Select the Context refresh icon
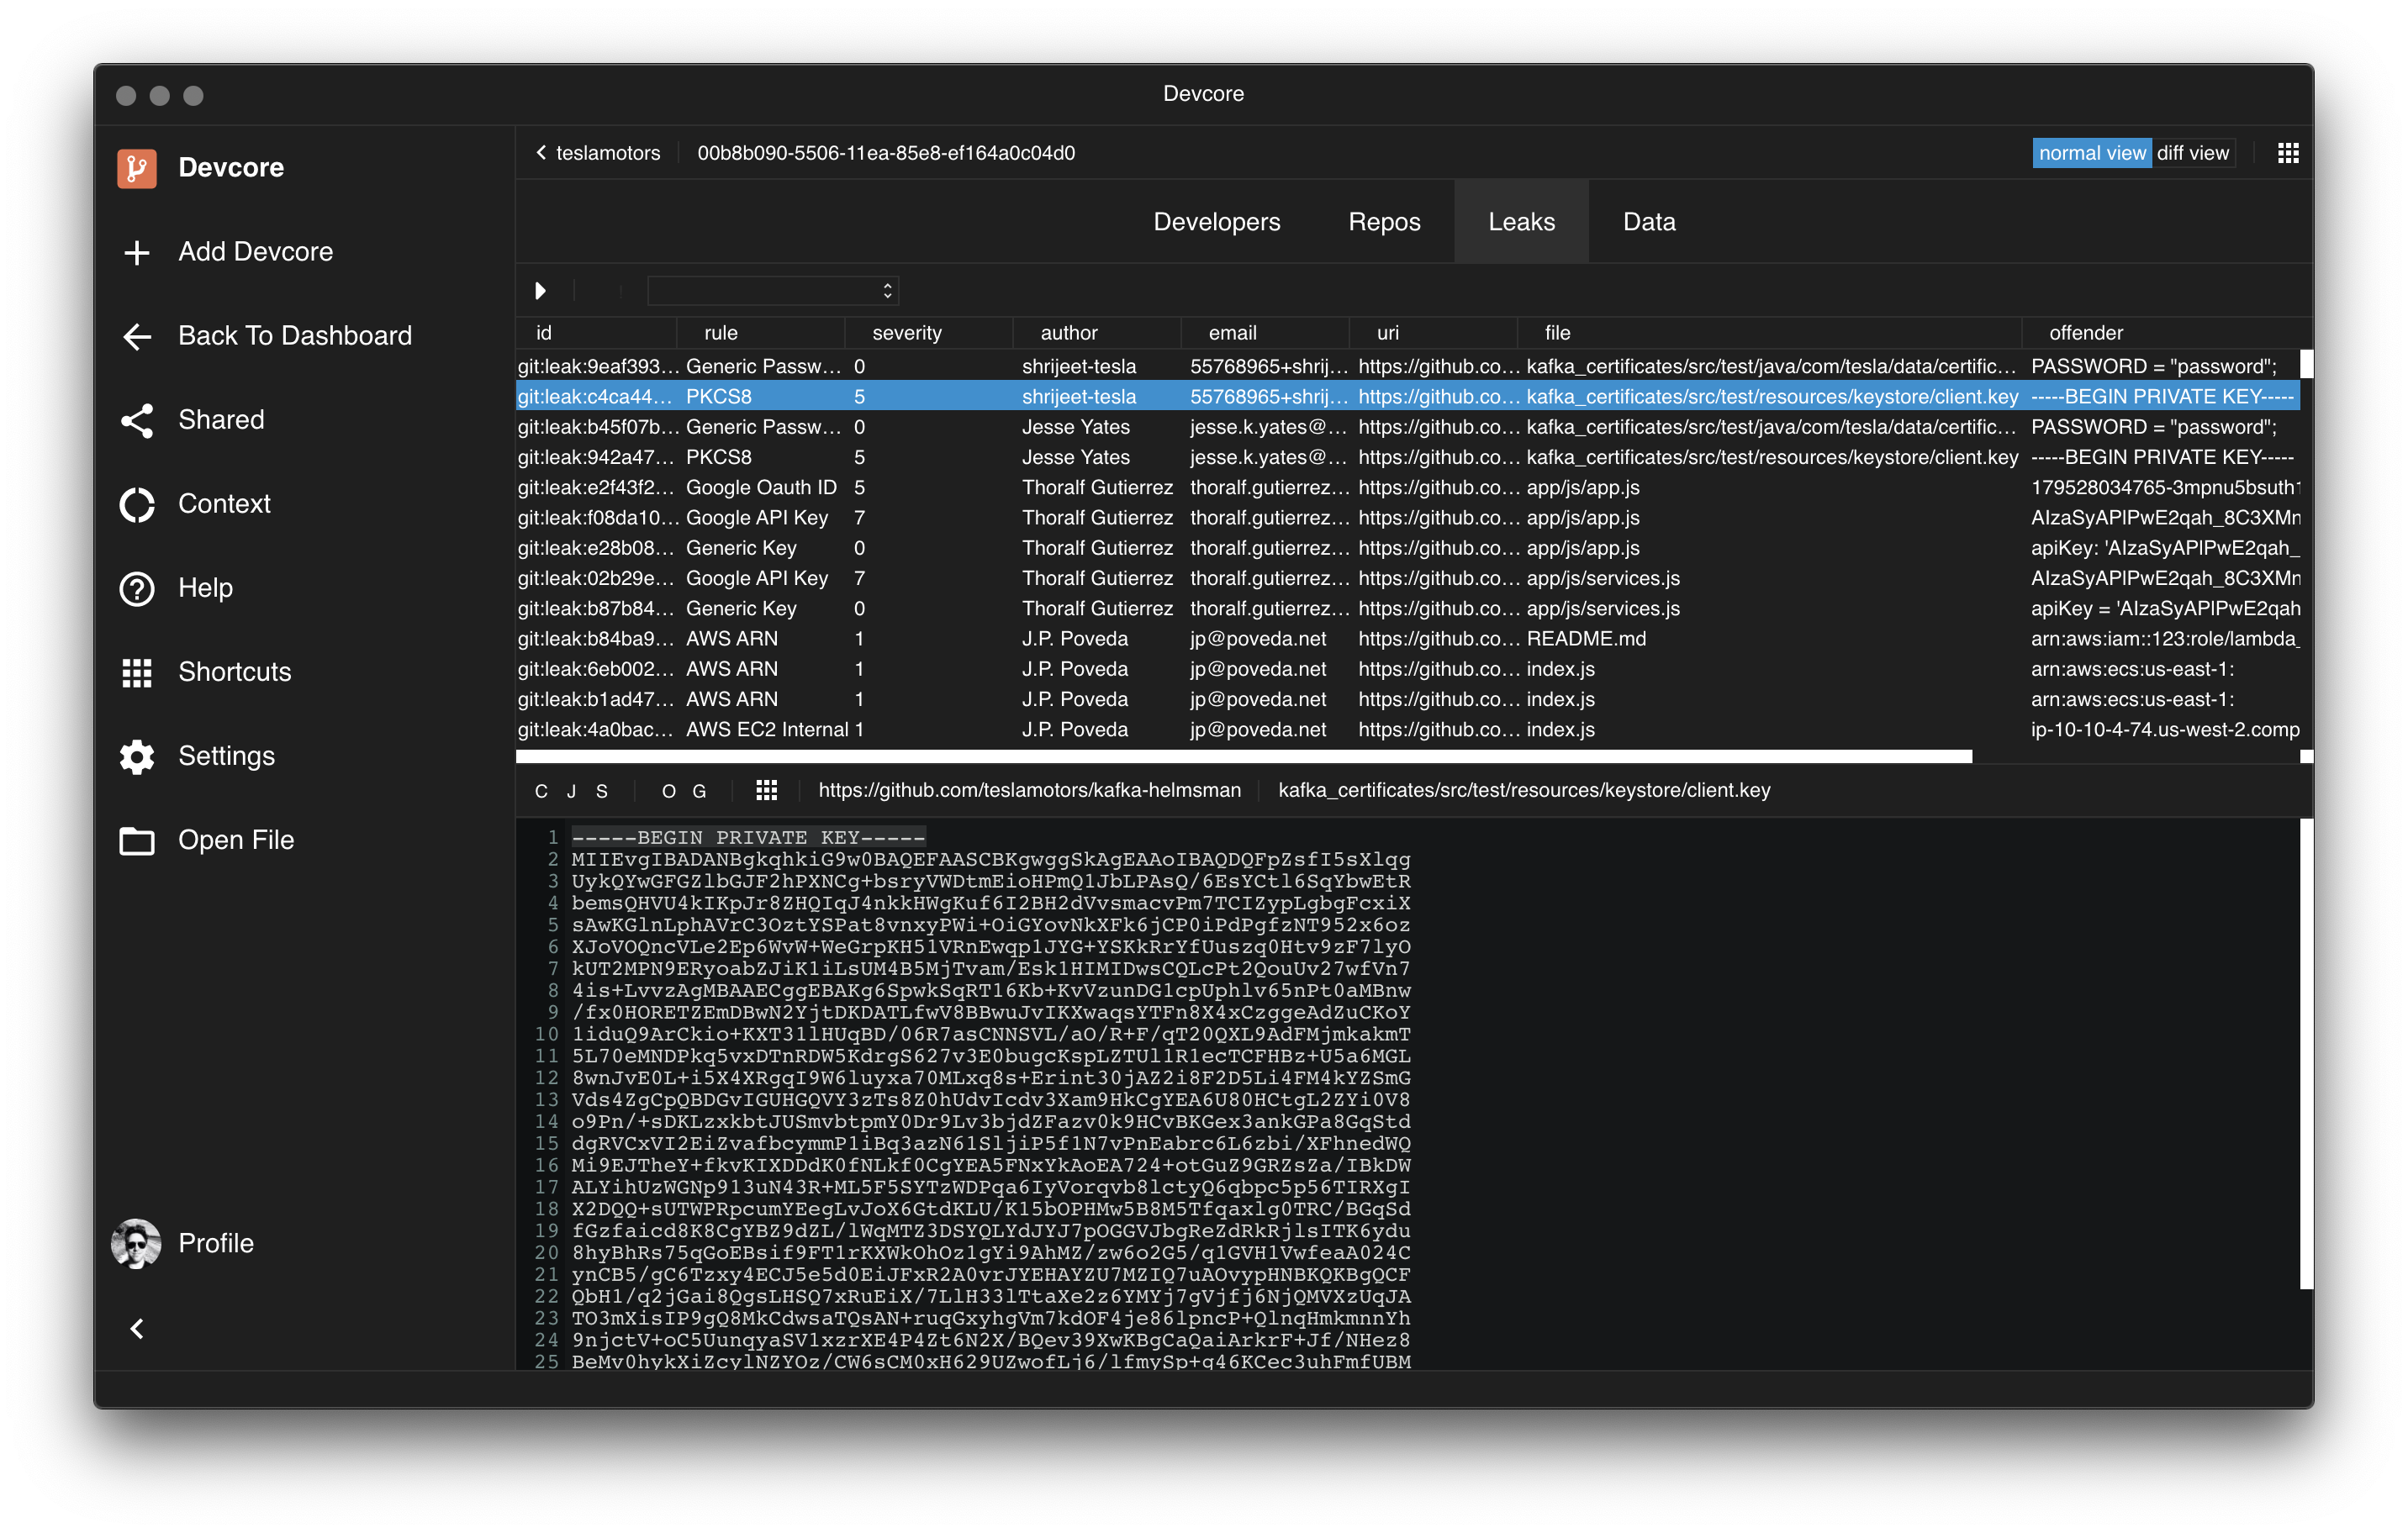This screenshot has height=1533, width=2408. 137,503
